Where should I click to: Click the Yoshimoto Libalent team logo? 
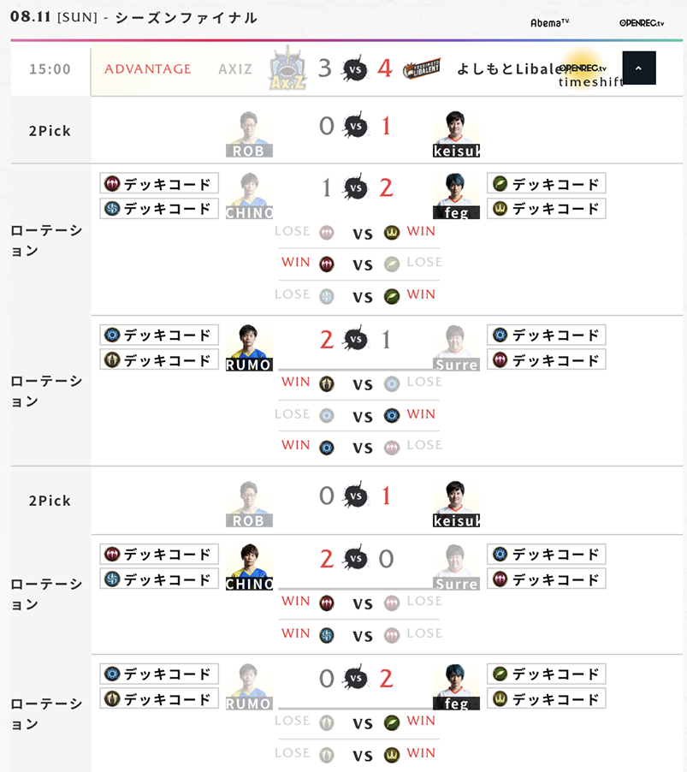point(423,68)
